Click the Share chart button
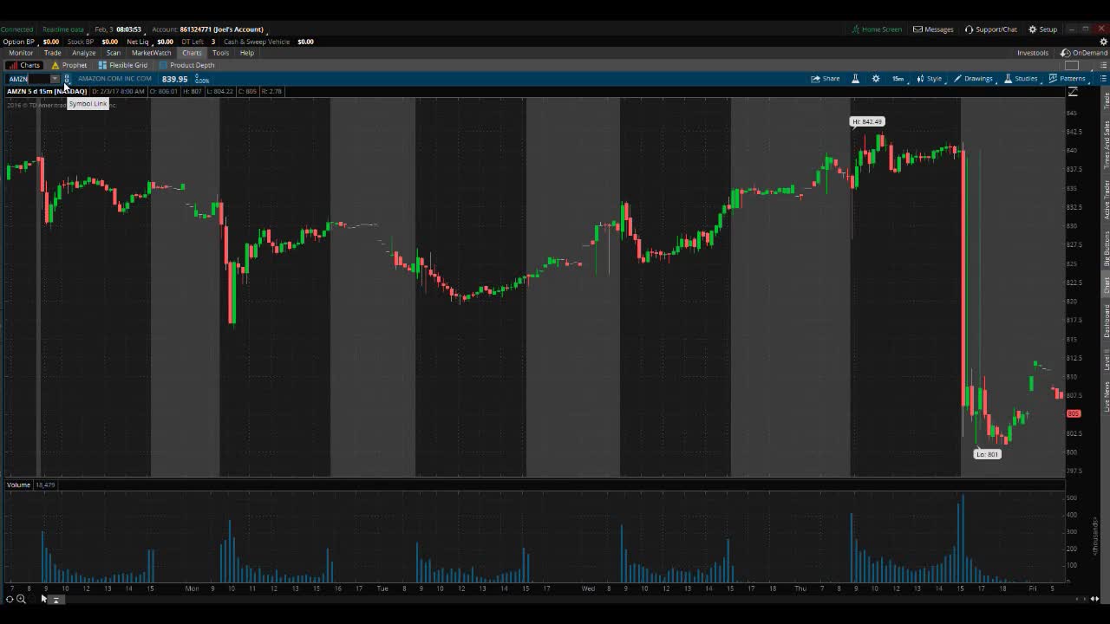 click(826, 79)
